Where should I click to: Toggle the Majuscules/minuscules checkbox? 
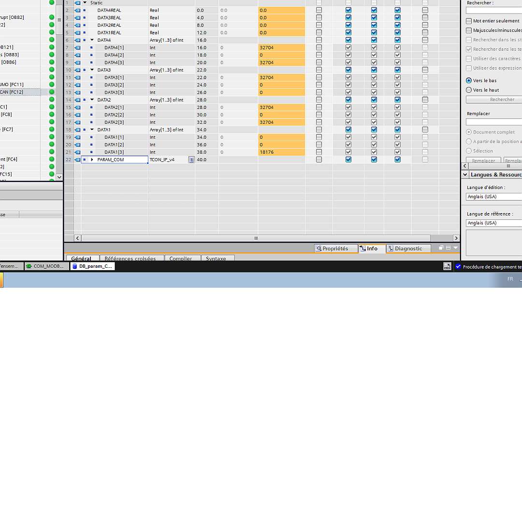[469, 30]
